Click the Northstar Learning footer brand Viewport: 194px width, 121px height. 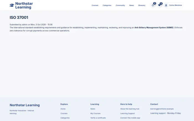tap(25, 105)
